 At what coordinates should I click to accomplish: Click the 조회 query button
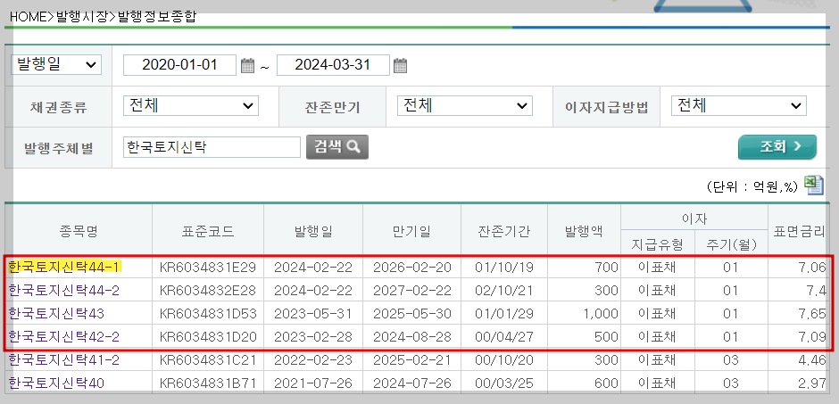777,147
